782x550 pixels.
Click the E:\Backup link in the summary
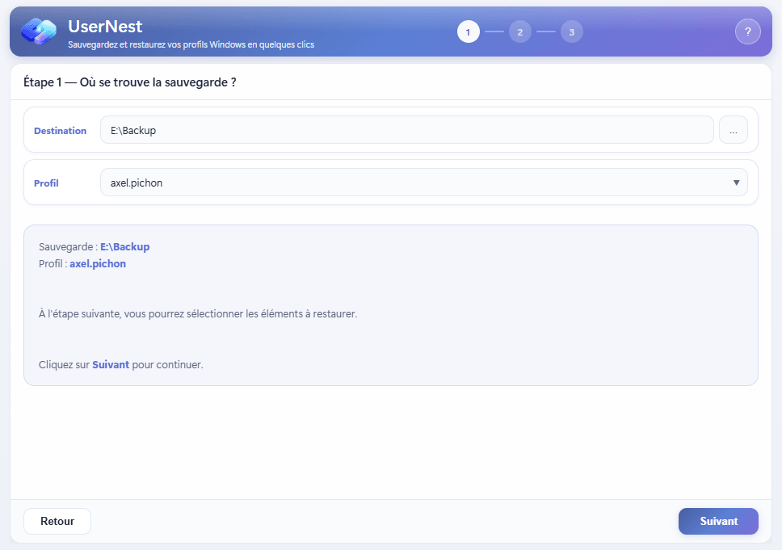124,246
